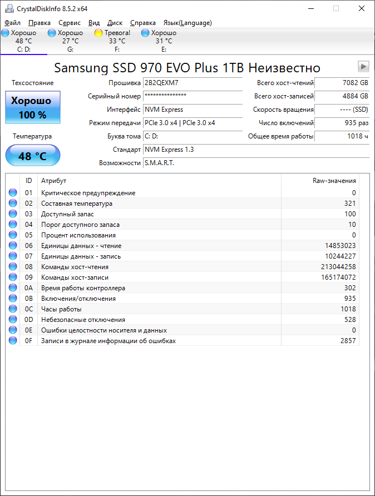This screenshot has height=496, width=375.
Task: Open the Файл menu
Action: (x=12, y=23)
